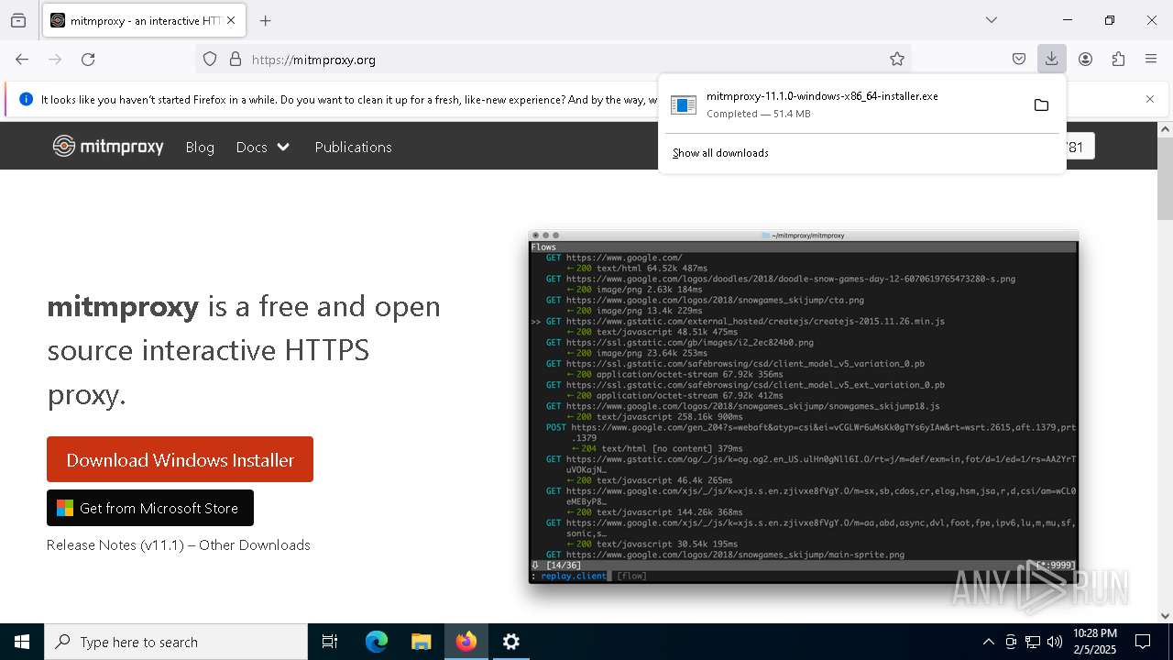1173x660 pixels.
Task: Open the clock showing 10:28 PM
Action: coord(1094,642)
